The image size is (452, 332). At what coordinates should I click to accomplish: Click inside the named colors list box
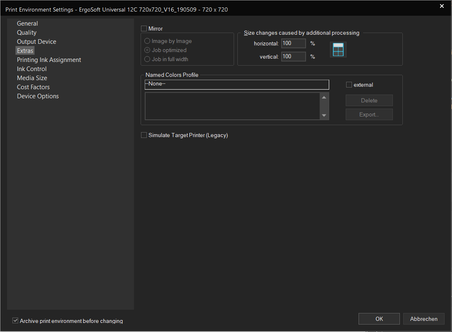[232, 106]
